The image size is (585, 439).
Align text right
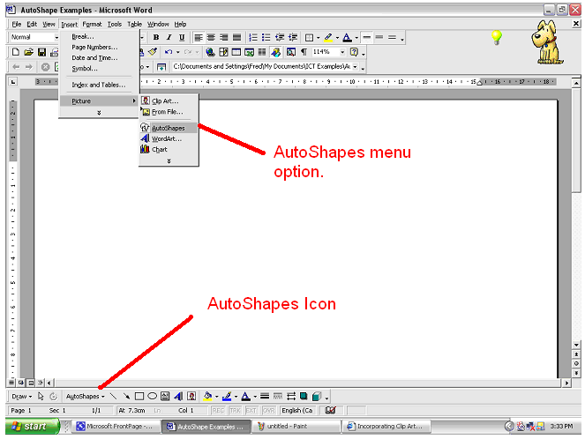[x=224, y=37]
